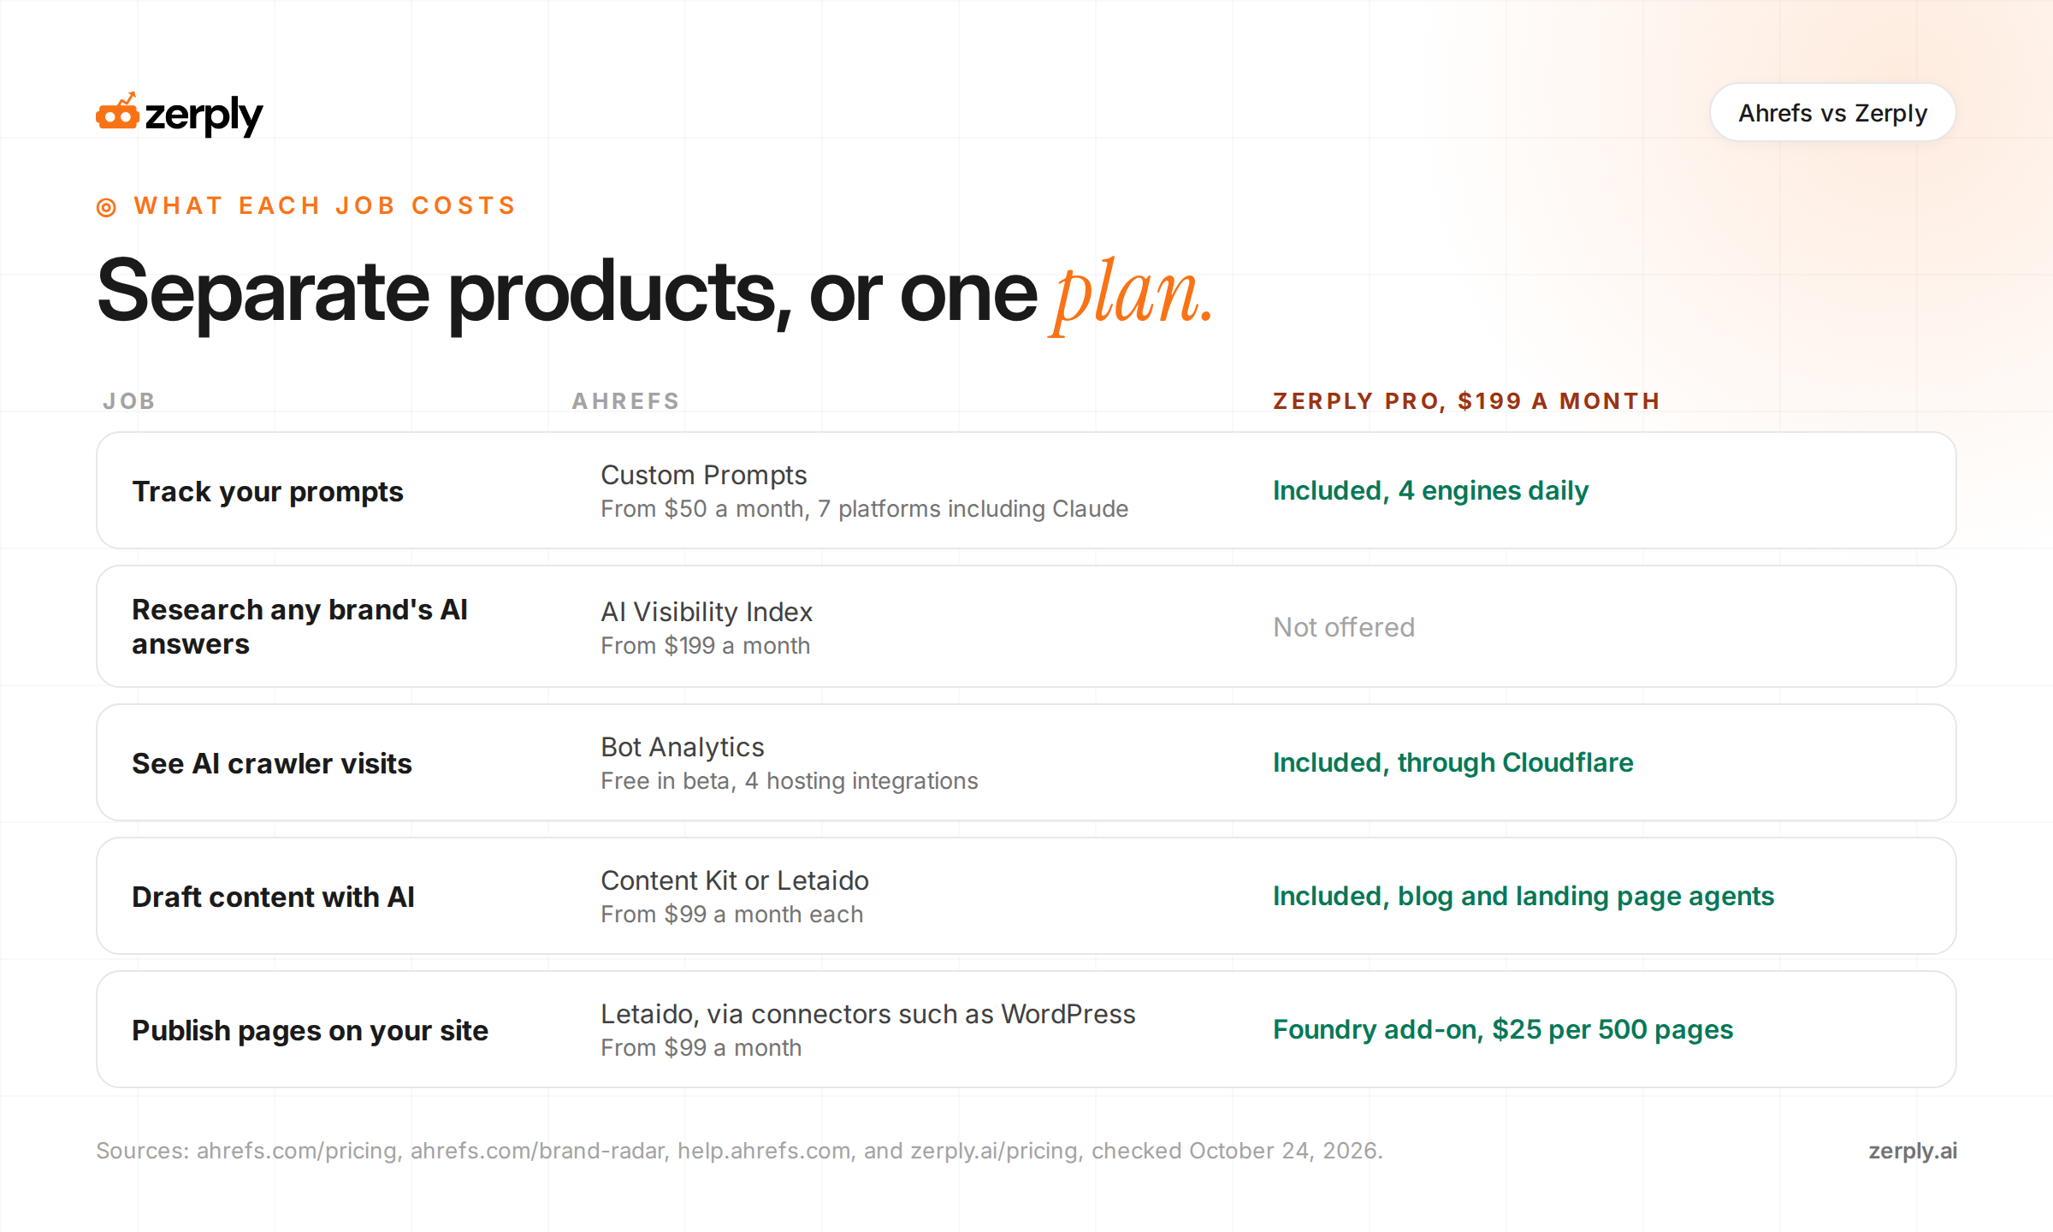Screen dimensions: 2053x1232
Task: Click the From $199 a month price
Action: point(705,646)
